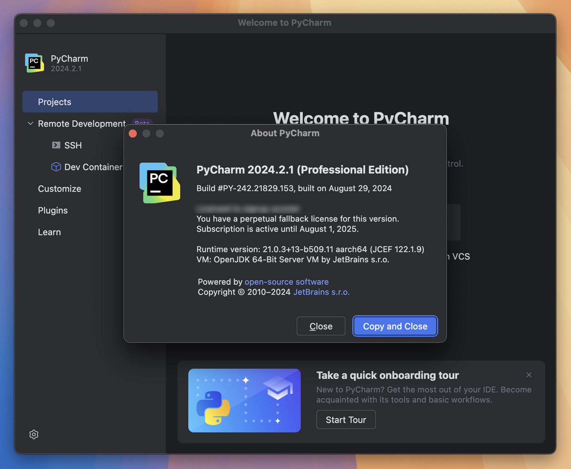571x469 pixels.
Task: Click the About PyCharm title bar text
Action: click(285, 133)
